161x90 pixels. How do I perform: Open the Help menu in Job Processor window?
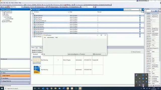click(56, 37)
